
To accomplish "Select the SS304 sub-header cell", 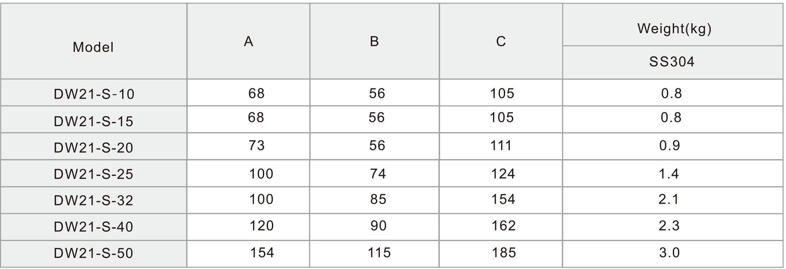I will point(673,63).
